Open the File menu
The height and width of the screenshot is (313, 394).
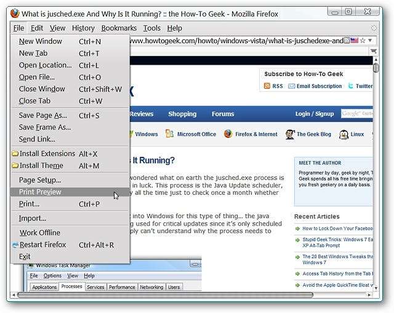point(18,28)
